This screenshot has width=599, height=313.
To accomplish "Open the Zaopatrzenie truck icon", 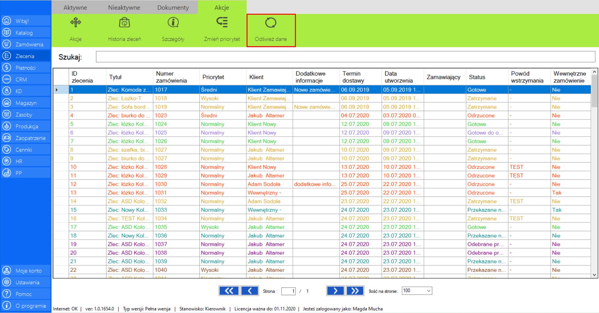I will 6,138.
